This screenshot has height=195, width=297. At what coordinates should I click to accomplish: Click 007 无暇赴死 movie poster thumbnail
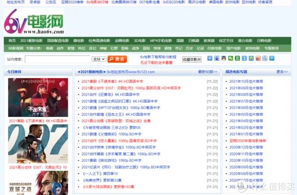[x=38, y=144]
